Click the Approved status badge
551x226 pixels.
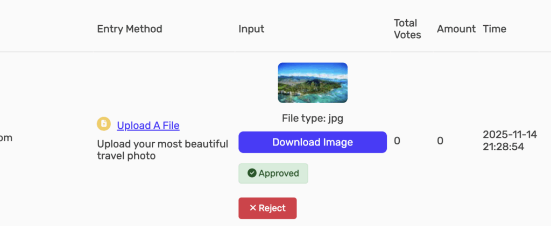click(x=273, y=173)
